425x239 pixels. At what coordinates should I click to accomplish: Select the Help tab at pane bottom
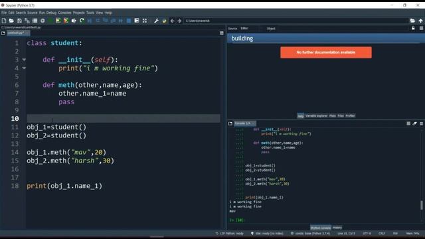coord(301,116)
